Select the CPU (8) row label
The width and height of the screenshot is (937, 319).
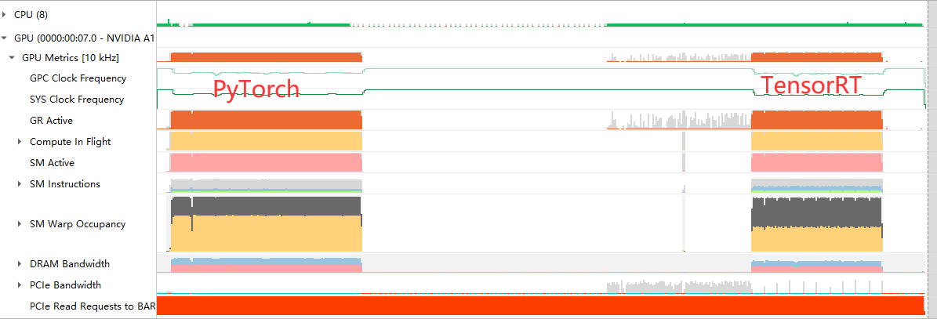[x=31, y=15]
